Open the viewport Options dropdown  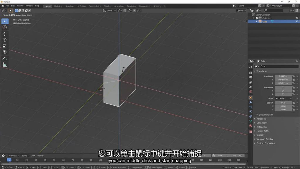[x=241, y=11]
